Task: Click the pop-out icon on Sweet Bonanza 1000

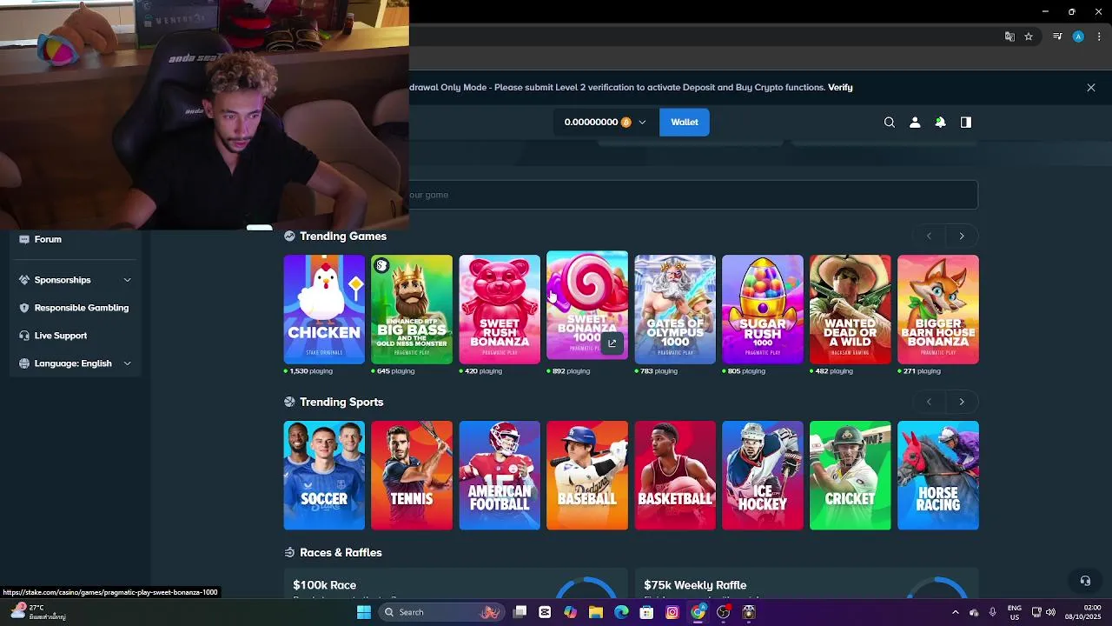Action: pyautogui.click(x=612, y=343)
